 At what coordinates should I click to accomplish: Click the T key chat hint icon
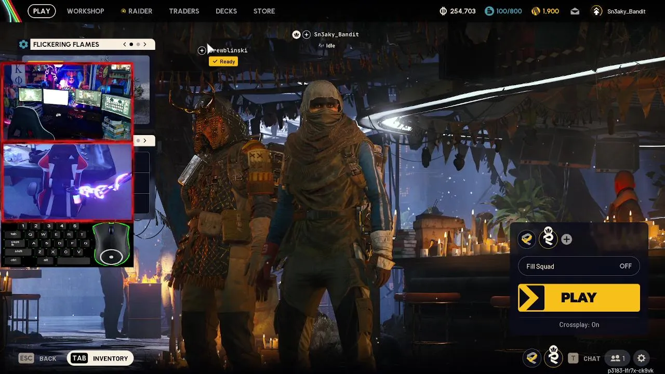tap(573, 358)
